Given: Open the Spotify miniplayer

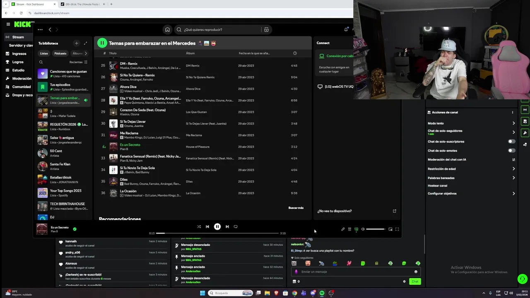Looking at the screenshot, I should coord(390,229).
